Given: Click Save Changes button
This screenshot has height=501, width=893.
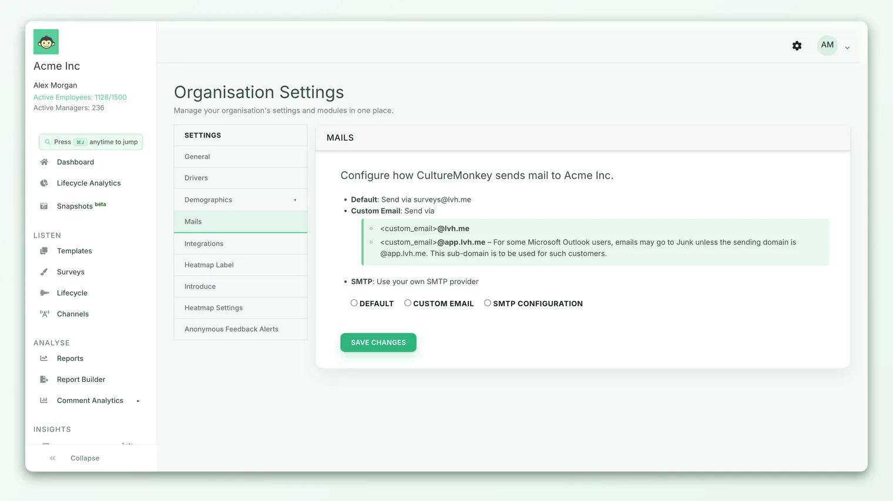Looking at the screenshot, I should [378, 343].
